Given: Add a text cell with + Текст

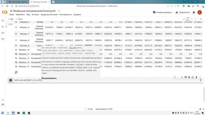Looking at the screenshot, I should [x=19, y=19].
